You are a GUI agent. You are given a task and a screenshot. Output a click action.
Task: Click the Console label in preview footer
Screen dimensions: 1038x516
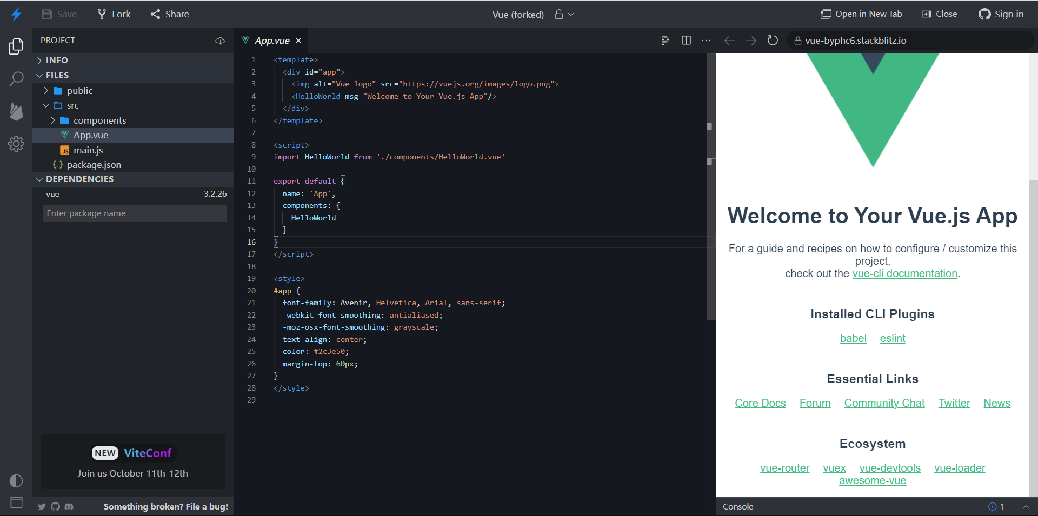click(x=738, y=507)
